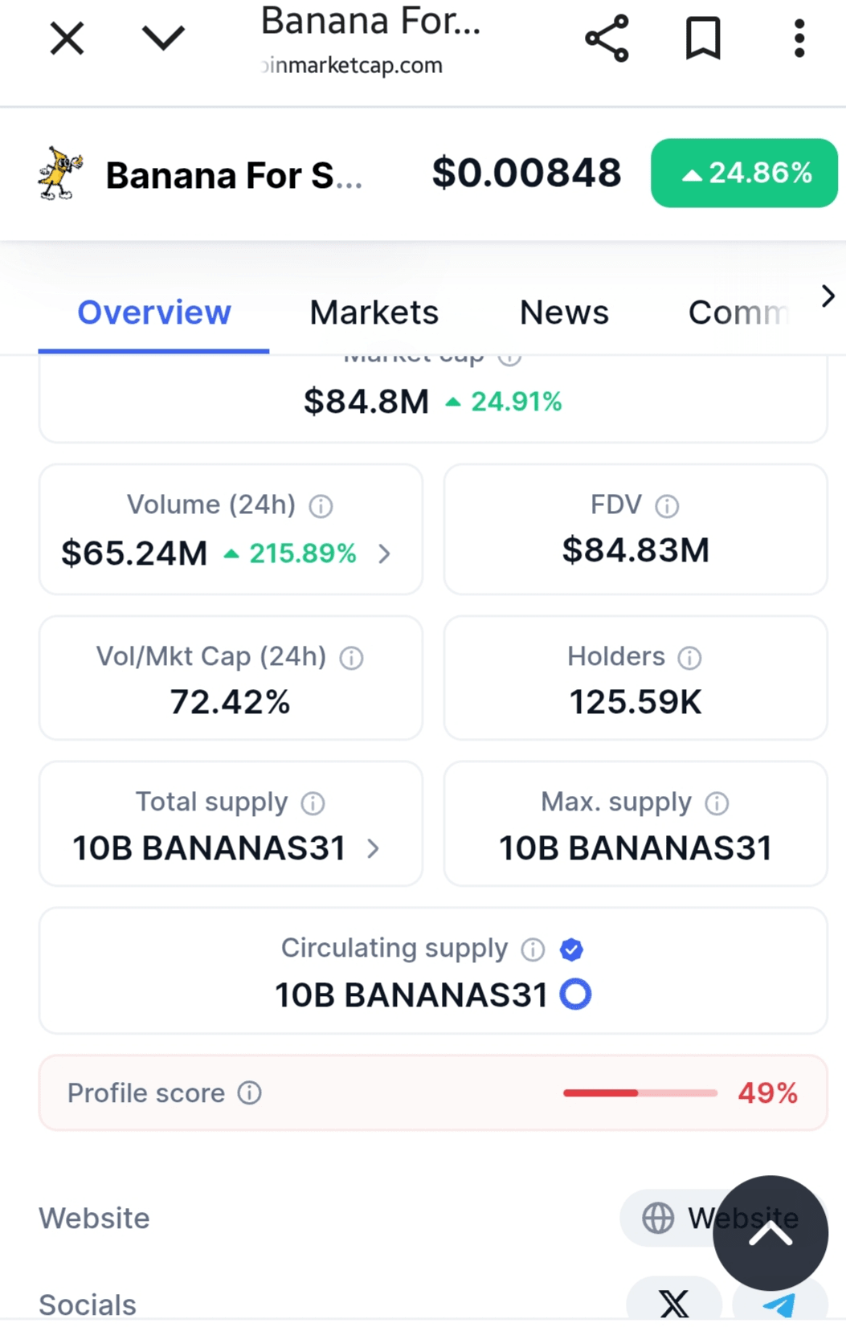The image size is (846, 1327).
Task: Click the Profile score progress bar
Action: point(640,1093)
